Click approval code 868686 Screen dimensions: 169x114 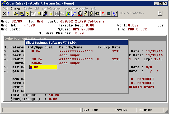coord(36,63)
